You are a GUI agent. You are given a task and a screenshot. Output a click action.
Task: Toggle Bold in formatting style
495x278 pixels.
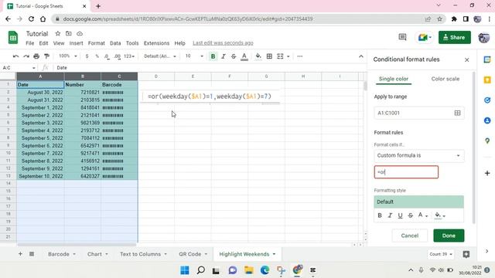coord(380,215)
